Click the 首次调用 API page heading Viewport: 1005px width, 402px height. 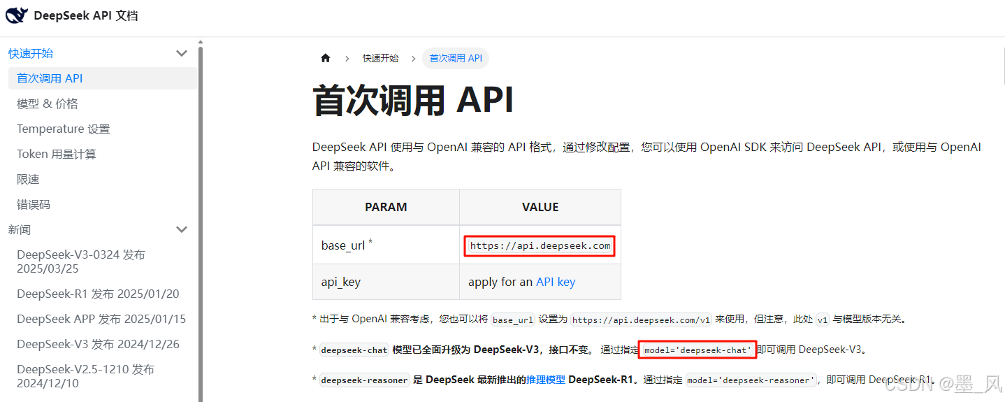click(413, 100)
